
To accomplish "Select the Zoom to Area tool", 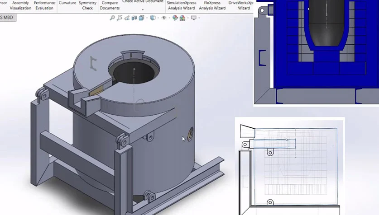I will coord(120,18).
